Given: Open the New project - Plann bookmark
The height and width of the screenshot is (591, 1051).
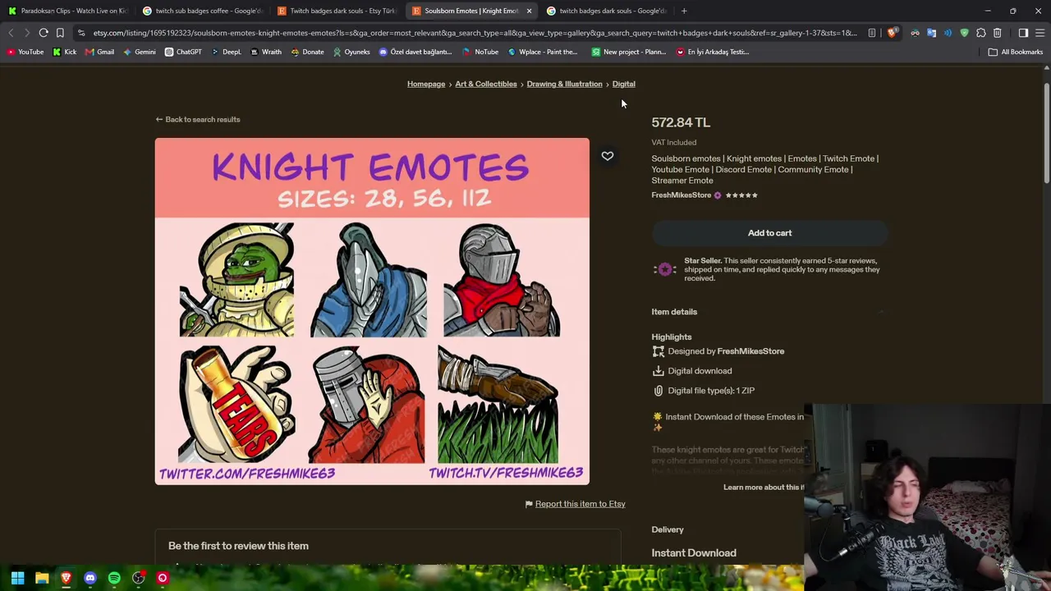Looking at the screenshot, I should (x=629, y=52).
